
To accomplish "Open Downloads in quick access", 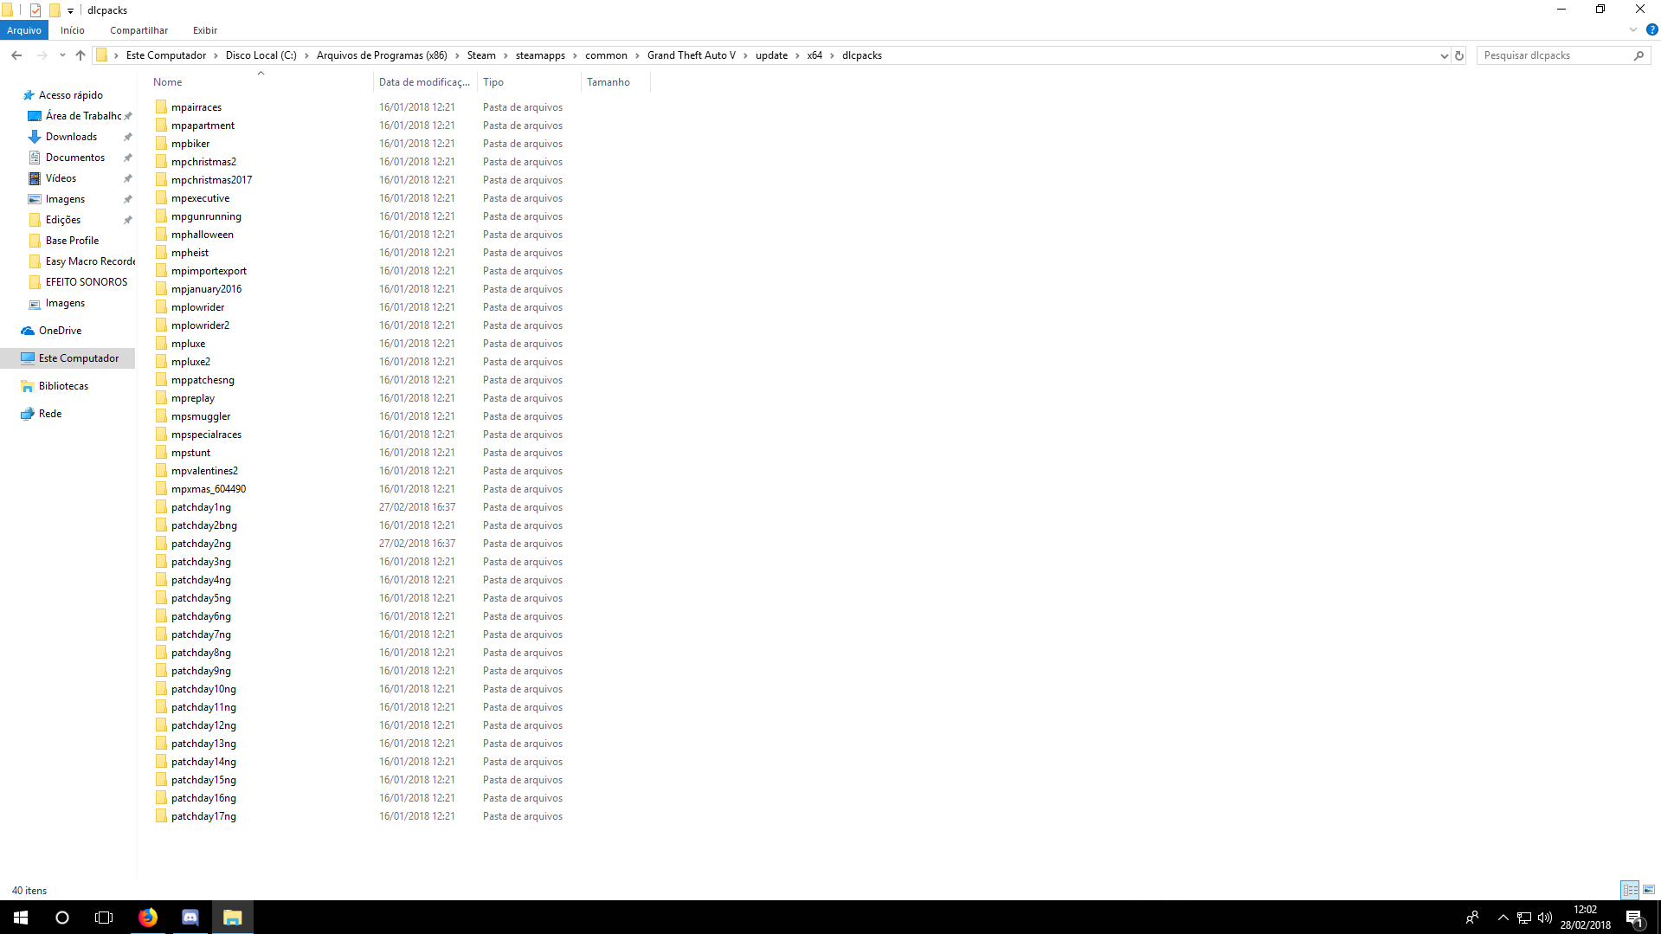I will click(x=71, y=137).
